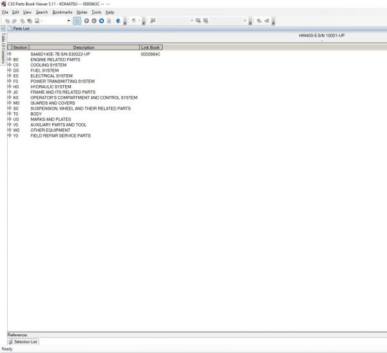The height and width of the screenshot is (353, 387).
Task: Open the Selection List tab at bottom
Action: [x=23, y=341]
